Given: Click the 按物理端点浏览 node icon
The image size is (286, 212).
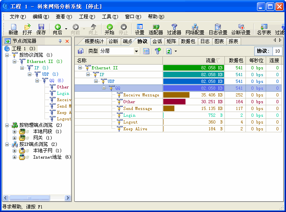Looking at the screenshot, I should pos(15,125).
